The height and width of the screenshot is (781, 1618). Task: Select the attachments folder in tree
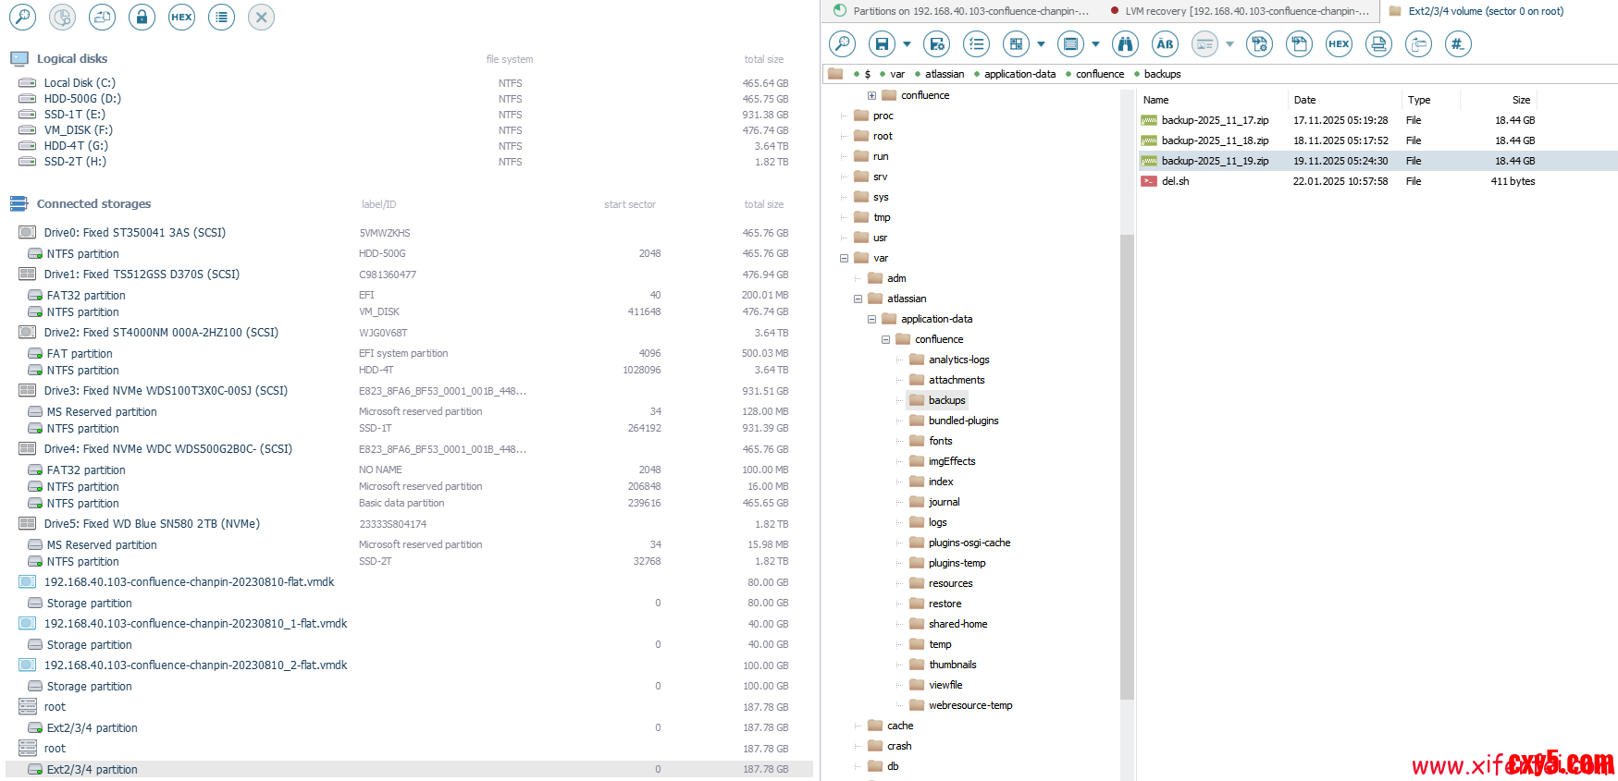pos(957,380)
